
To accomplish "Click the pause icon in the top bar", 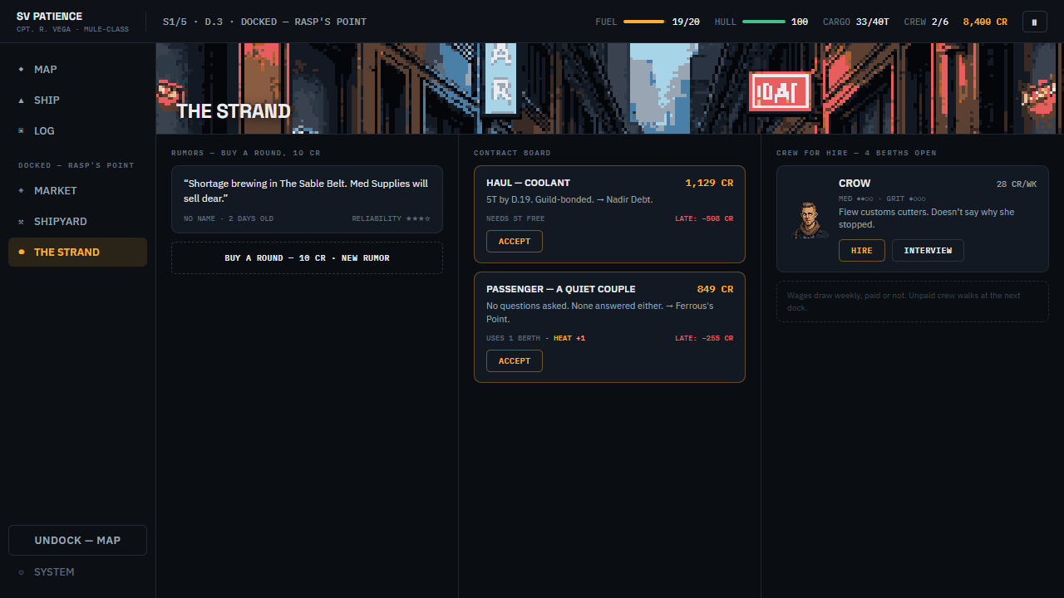I will click(x=1034, y=22).
